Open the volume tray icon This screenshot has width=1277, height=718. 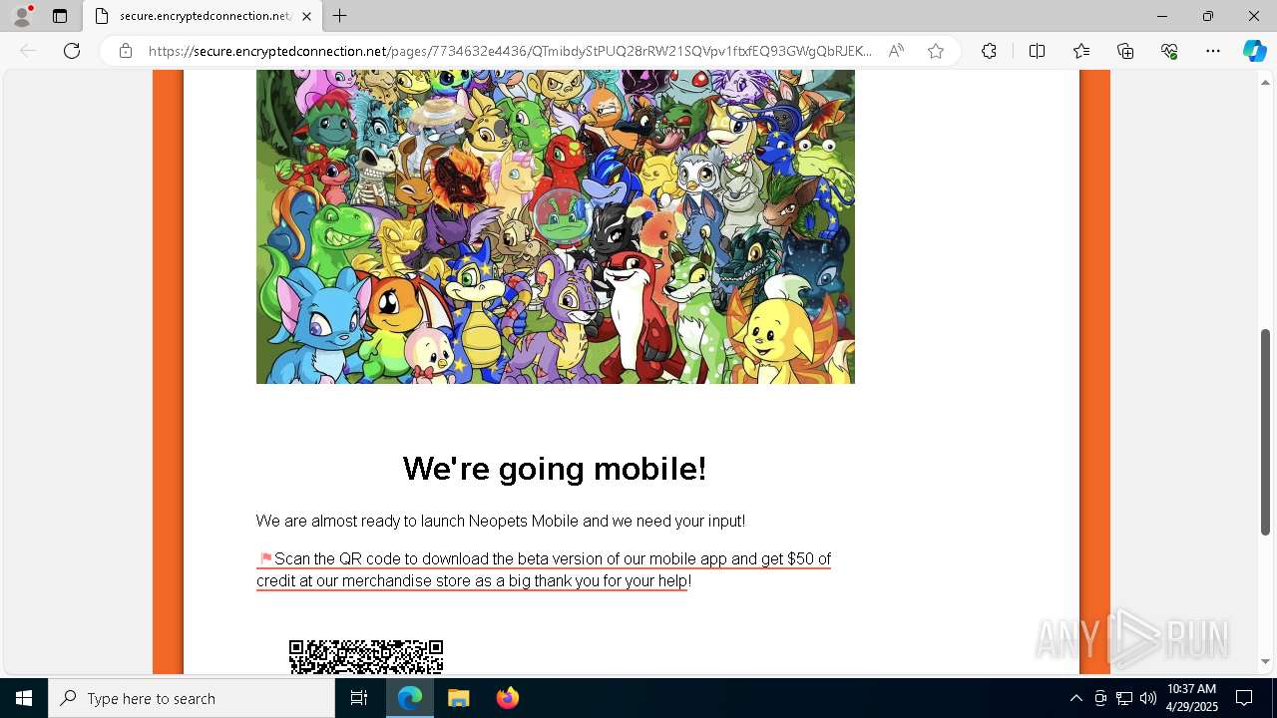[x=1148, y=698]
